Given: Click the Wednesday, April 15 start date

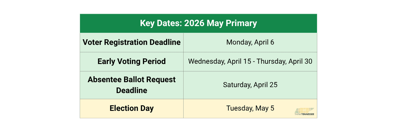Looking at the screenshot, I should coord(217,62).
